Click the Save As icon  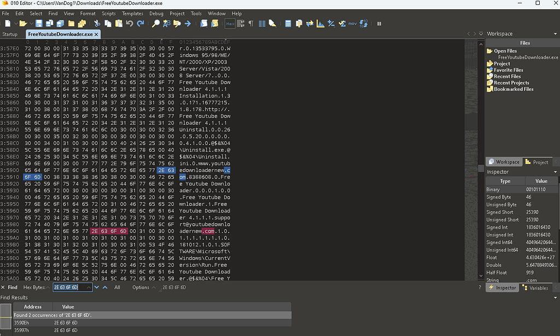50,24
